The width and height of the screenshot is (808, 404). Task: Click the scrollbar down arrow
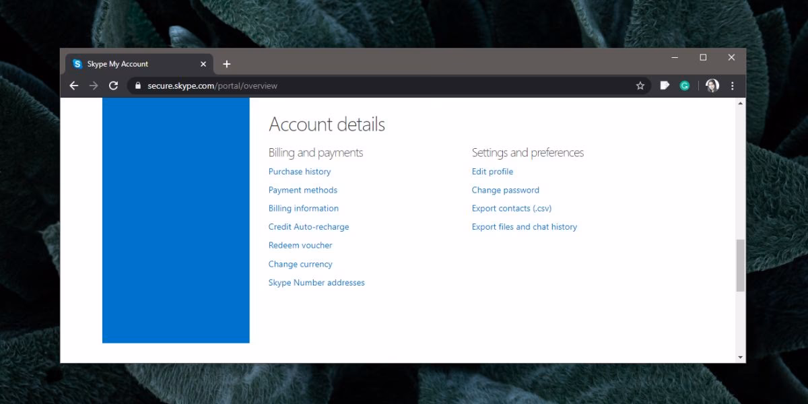[740, 357]
